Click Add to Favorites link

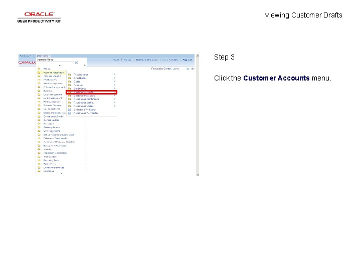(170, 59)
